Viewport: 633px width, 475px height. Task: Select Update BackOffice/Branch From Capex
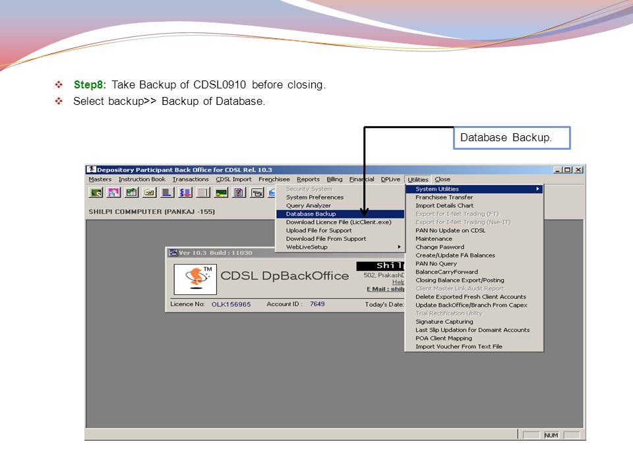[474, 305]
